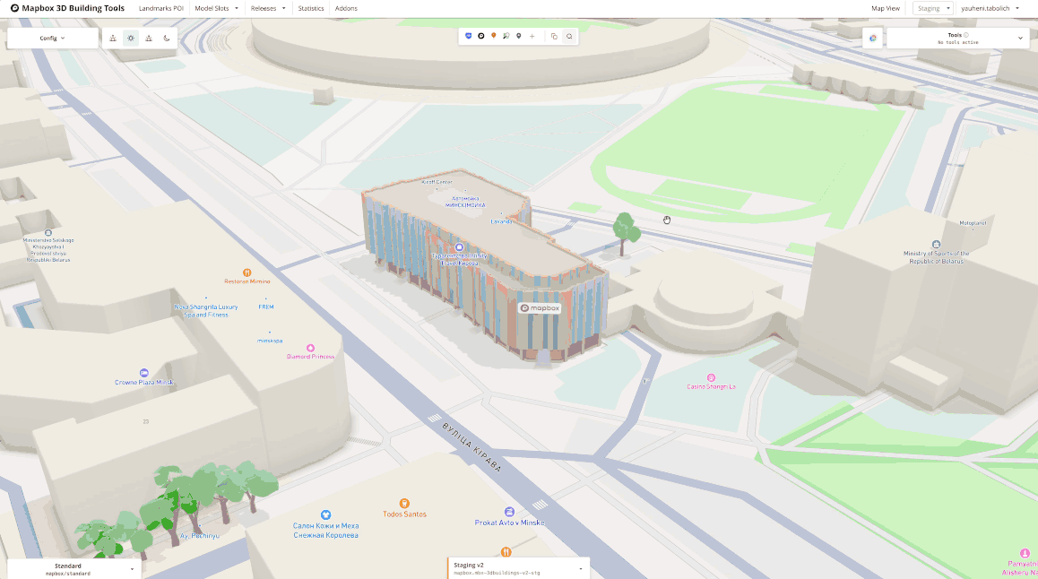
Task: Click the magnifier inspect icon in the toolbar
Action: click(506, 37)
